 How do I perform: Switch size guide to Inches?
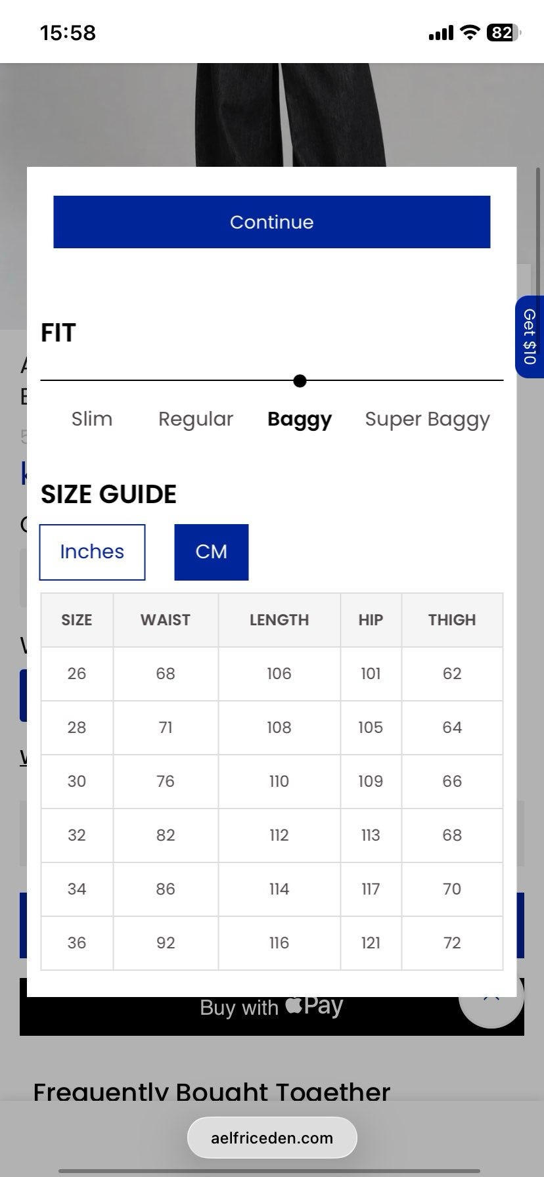click(92, 552)
